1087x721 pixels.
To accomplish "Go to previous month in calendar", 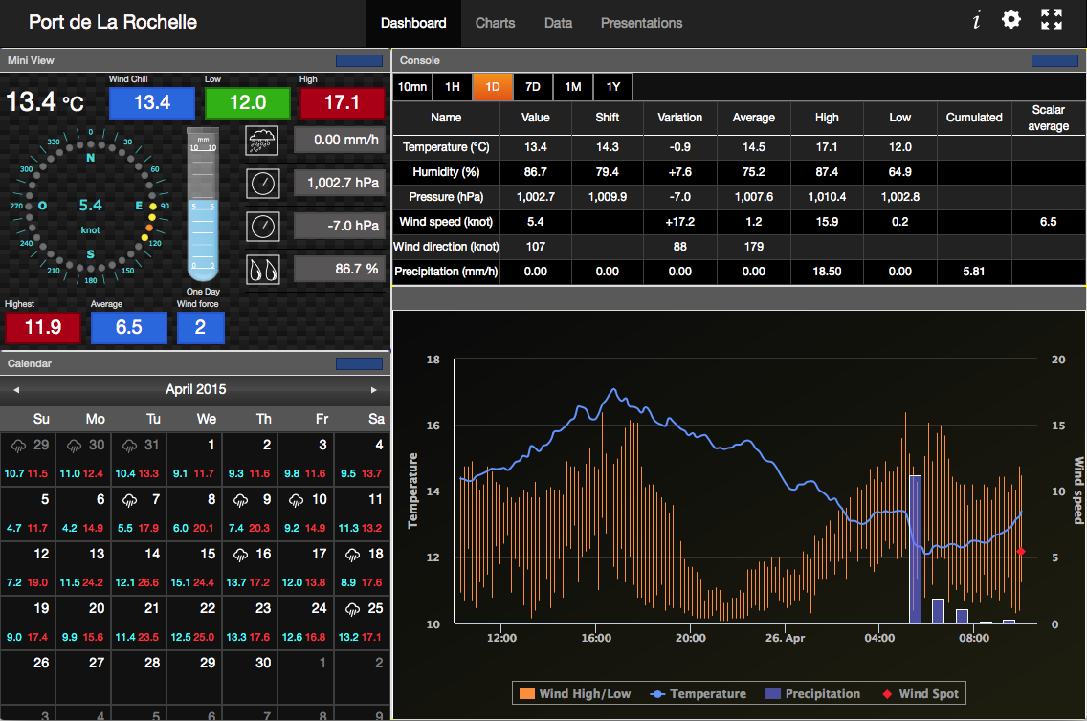I will [15, 390].
